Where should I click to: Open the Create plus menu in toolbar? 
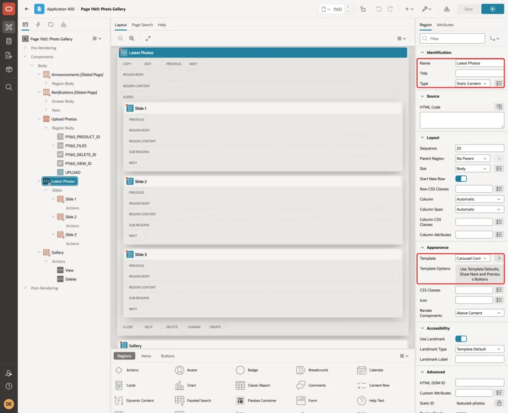[409, 9]
